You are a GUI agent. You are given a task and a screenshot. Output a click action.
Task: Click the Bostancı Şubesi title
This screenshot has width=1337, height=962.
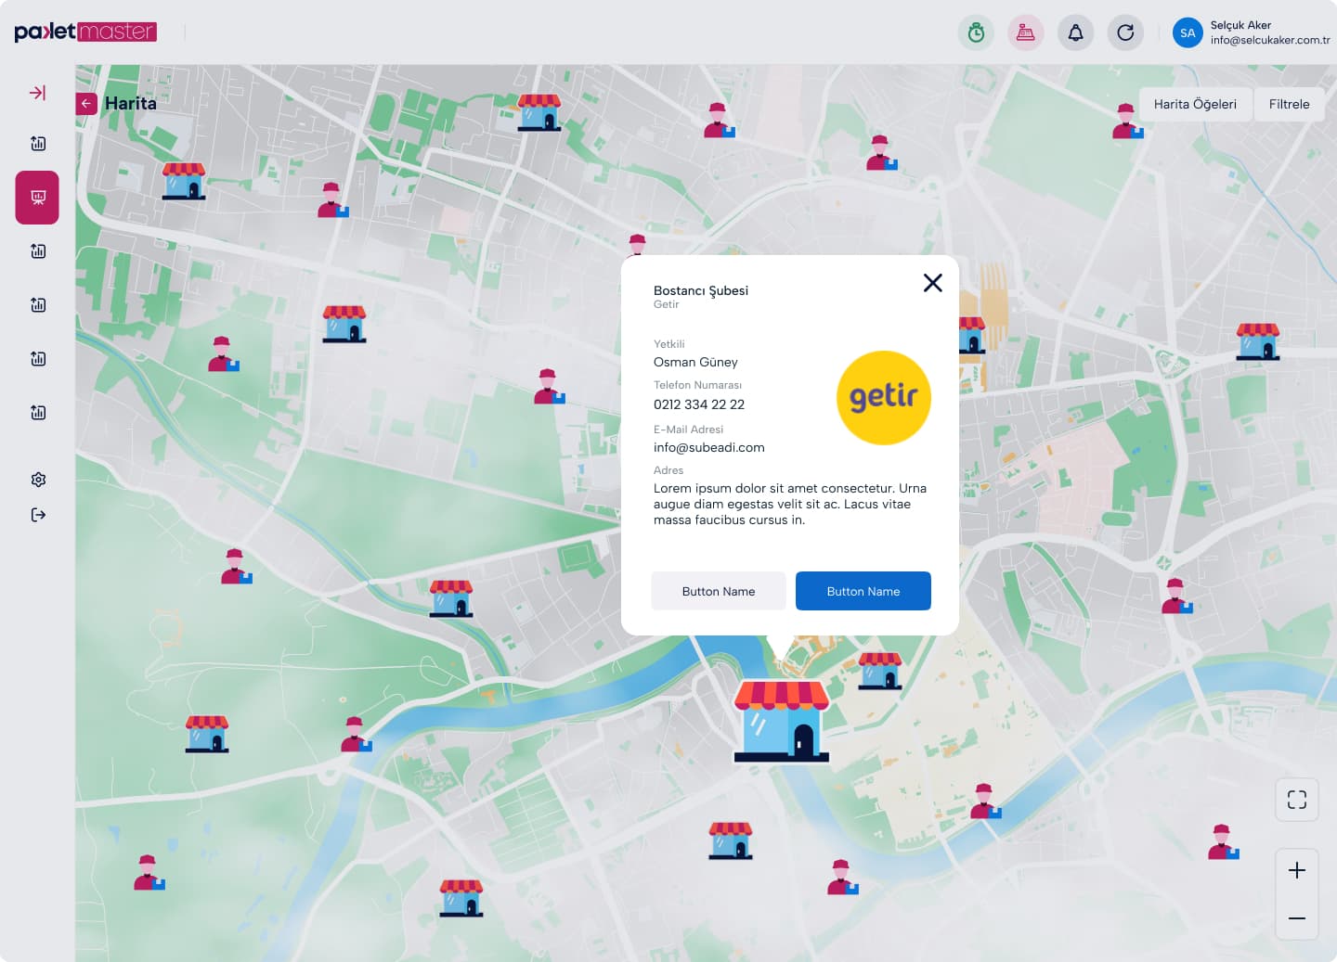(701, 290)
